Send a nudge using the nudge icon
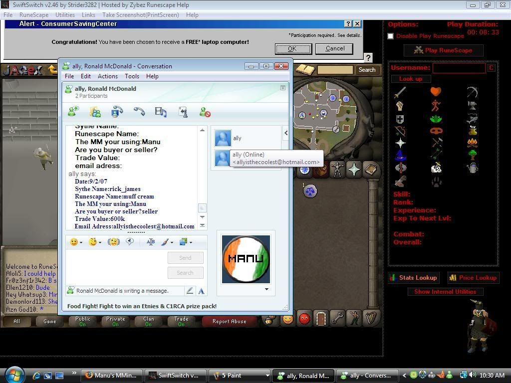The height and width of the screenshot is (383, 511). click(x=114, y=242)
